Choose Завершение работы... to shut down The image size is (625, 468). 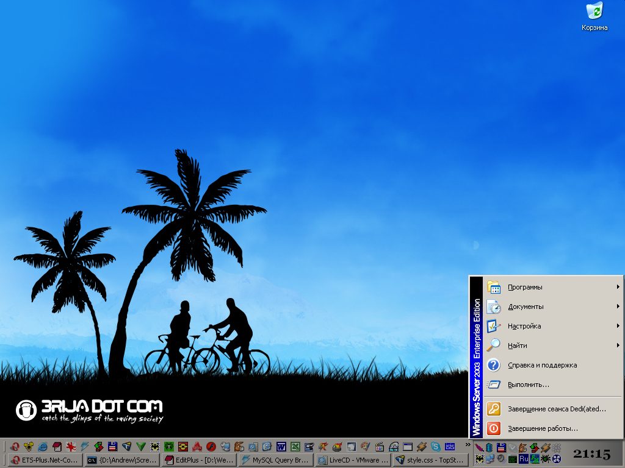click(543, 428)
